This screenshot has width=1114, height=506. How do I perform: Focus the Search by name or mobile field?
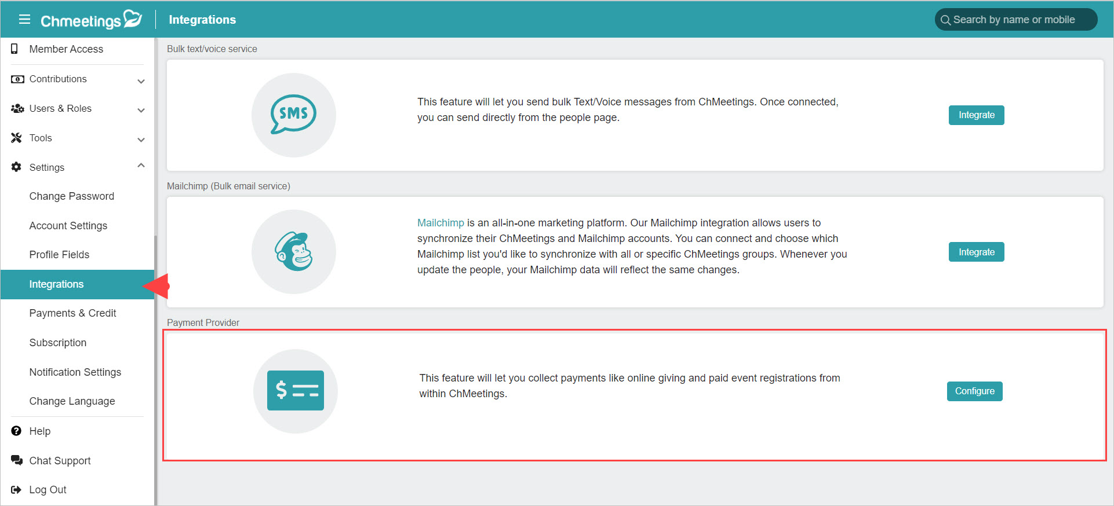tap(1015, 20)
